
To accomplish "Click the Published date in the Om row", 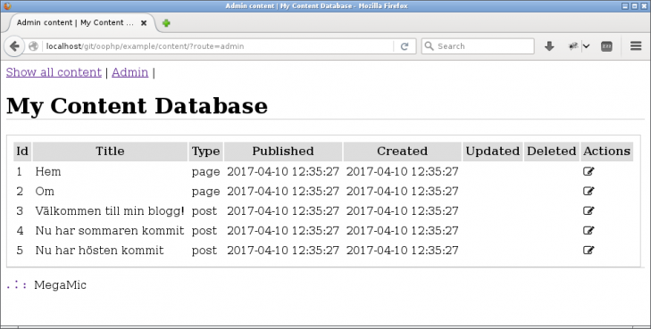I will 283,192.
